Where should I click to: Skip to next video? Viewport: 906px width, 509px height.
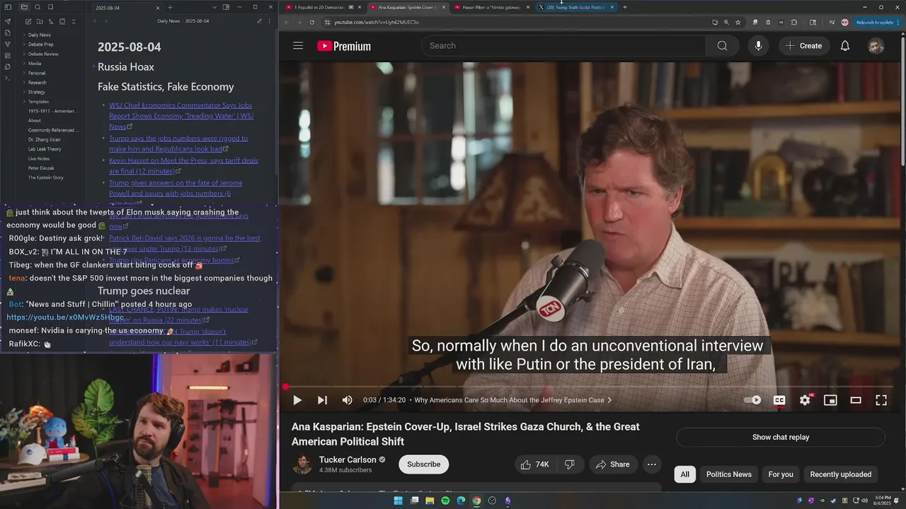click(x=322, y=400)
